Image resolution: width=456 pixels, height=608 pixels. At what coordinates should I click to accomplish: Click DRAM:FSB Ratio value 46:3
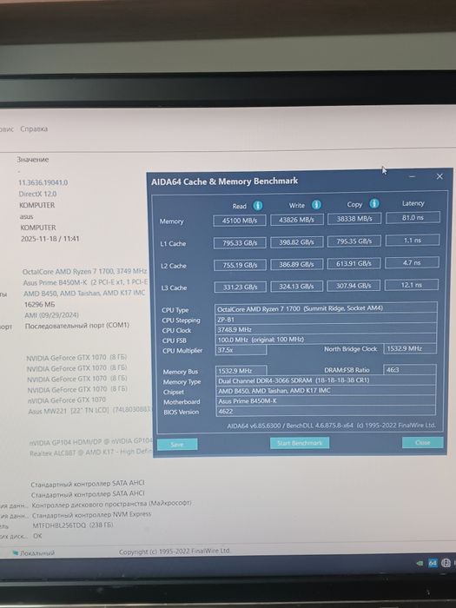(409, 369)
